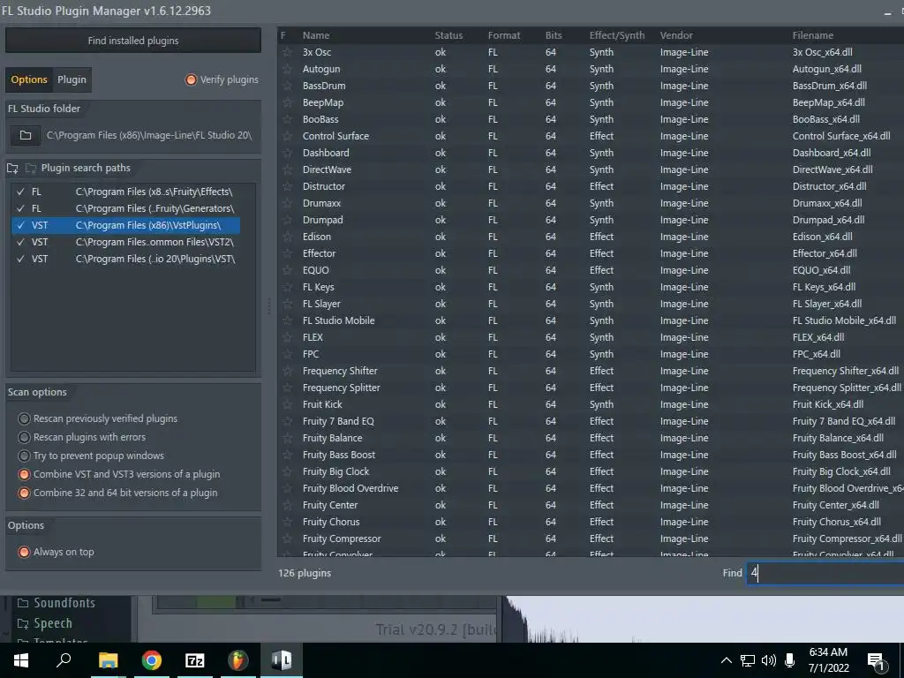The height and width of the screenshot is (678, 904).
Task: Favorite the Drumaxx plugin star
Action: [x=287, y=203]
